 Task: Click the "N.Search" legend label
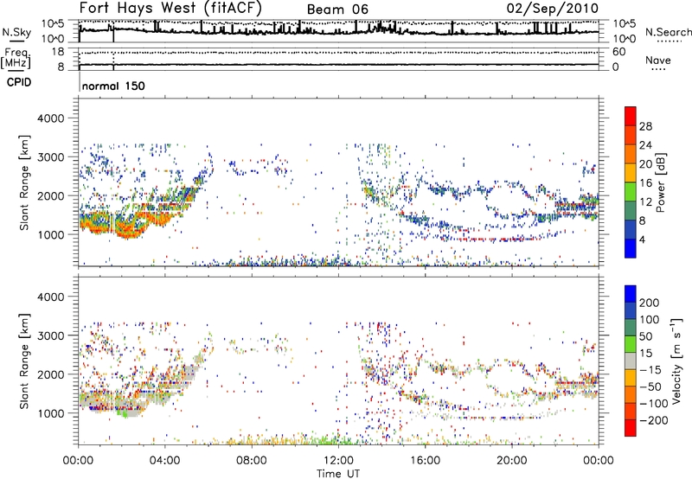coord(669,32)
